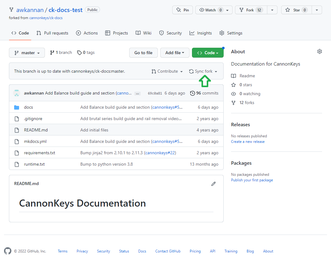This screenshot has width=331, height=266.
Task: Open the 96 commits history
Action: tap(204, 93)
